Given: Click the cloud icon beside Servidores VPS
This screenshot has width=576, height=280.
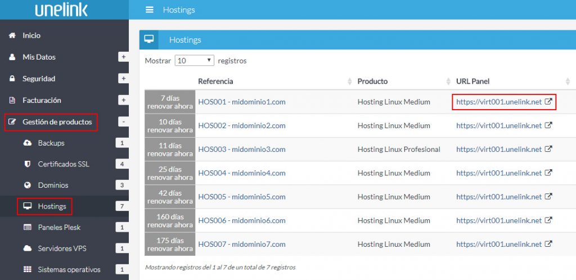Looking at the screenshot, I should (28, 249).
